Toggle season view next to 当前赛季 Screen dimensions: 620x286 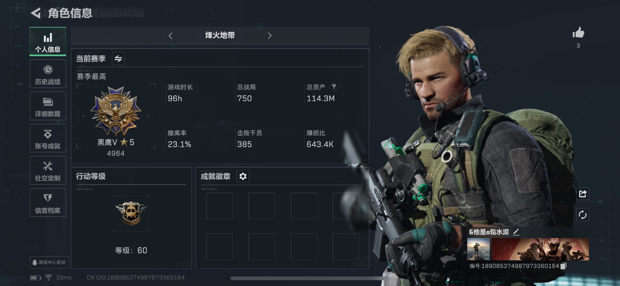pyautogui.click(x=118, y=59)
